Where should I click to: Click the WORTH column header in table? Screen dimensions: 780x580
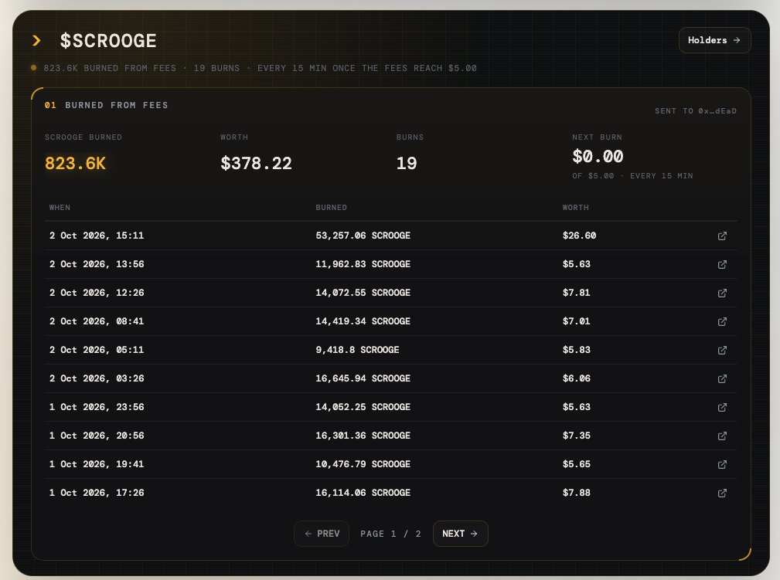[576, 207]
